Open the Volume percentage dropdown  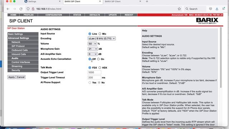(x=92, y=44)
